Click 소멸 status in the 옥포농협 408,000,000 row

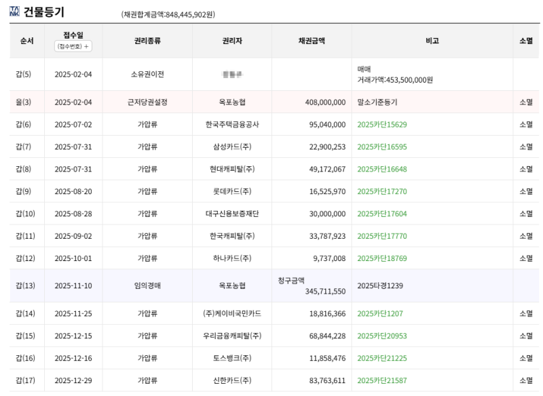coord(526,102)
